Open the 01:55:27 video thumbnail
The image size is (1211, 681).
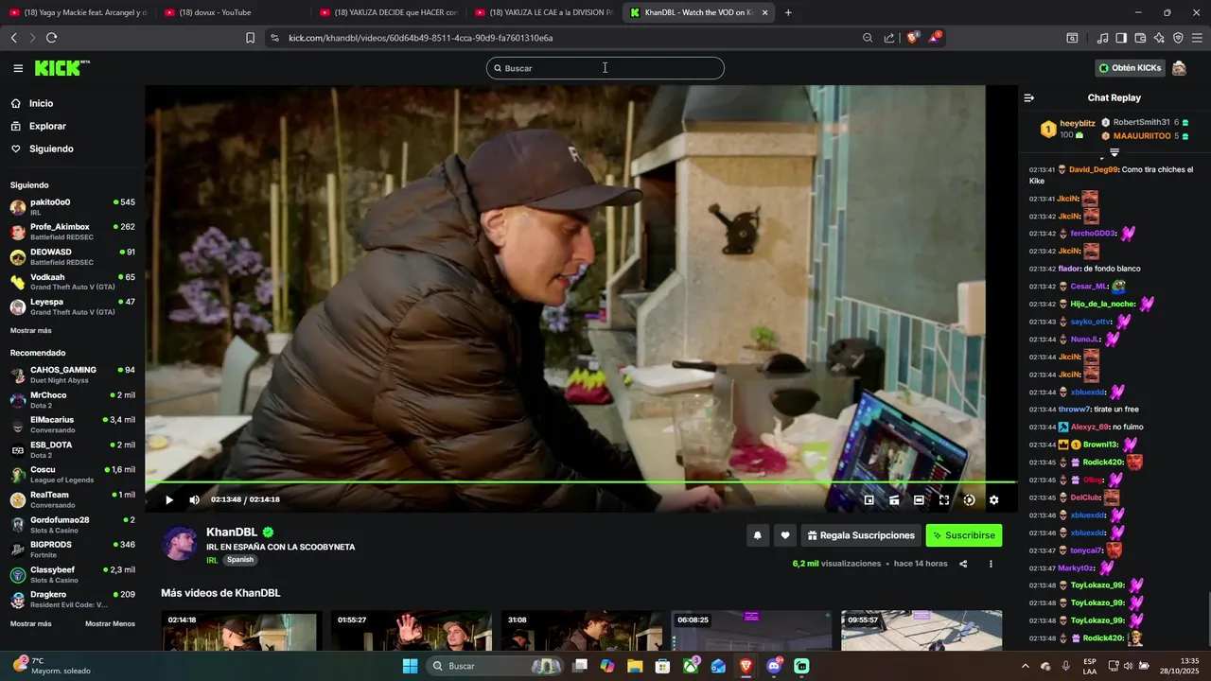pos(411,630)
